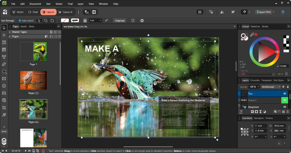Select the Move tool in the toolbox
The width and height of the screenshot is (291, 153).
pyautogui.click(x=4, y=28)
